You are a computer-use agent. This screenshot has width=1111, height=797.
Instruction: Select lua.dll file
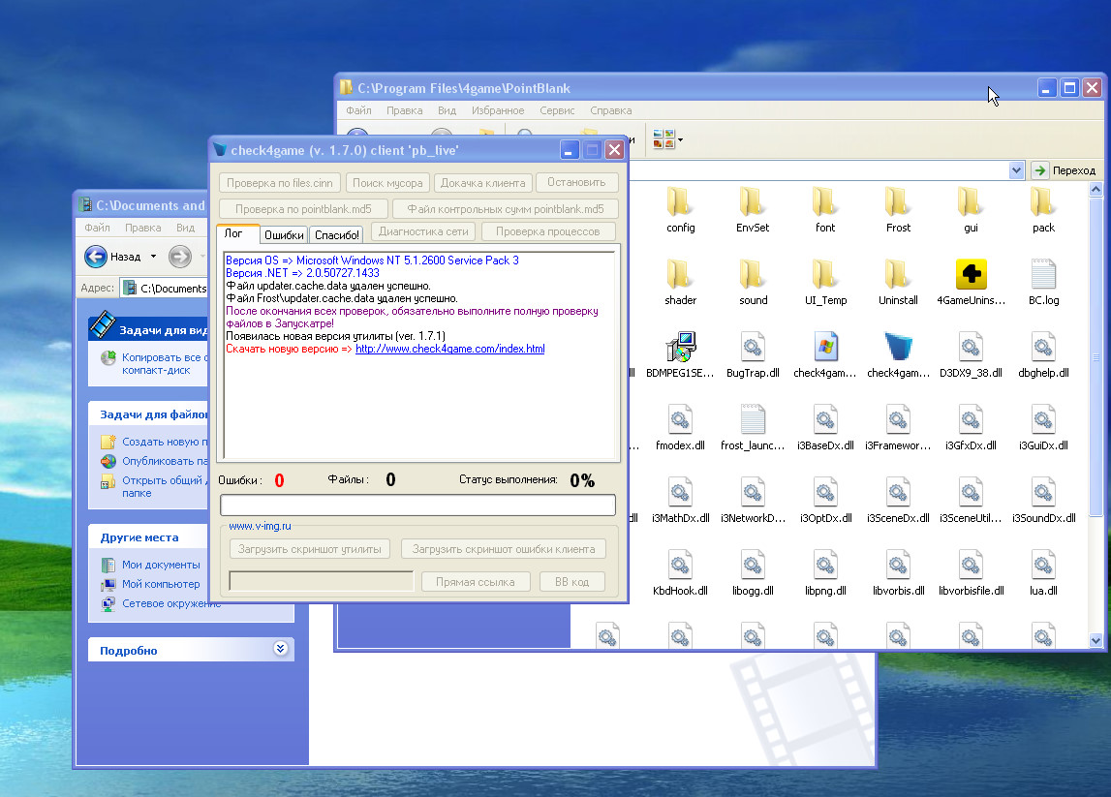[x=1043, y=572]
